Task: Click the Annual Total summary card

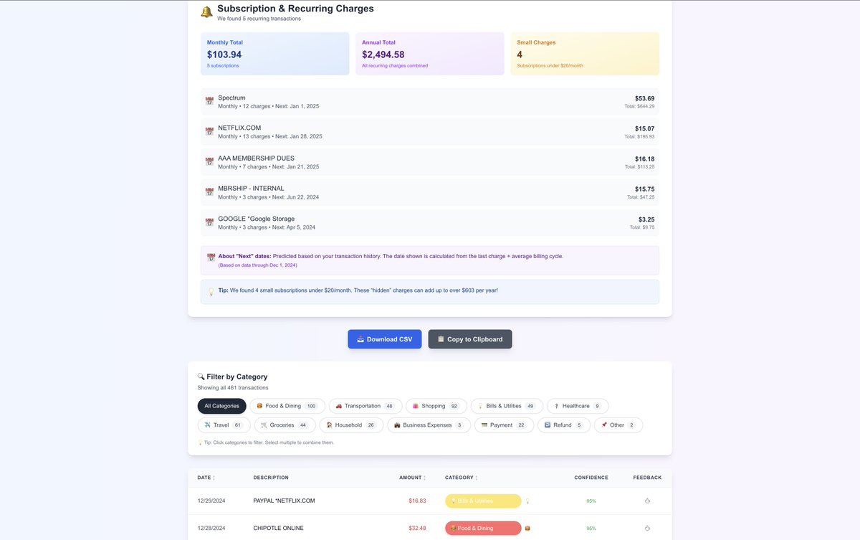Action: point(430,54)
